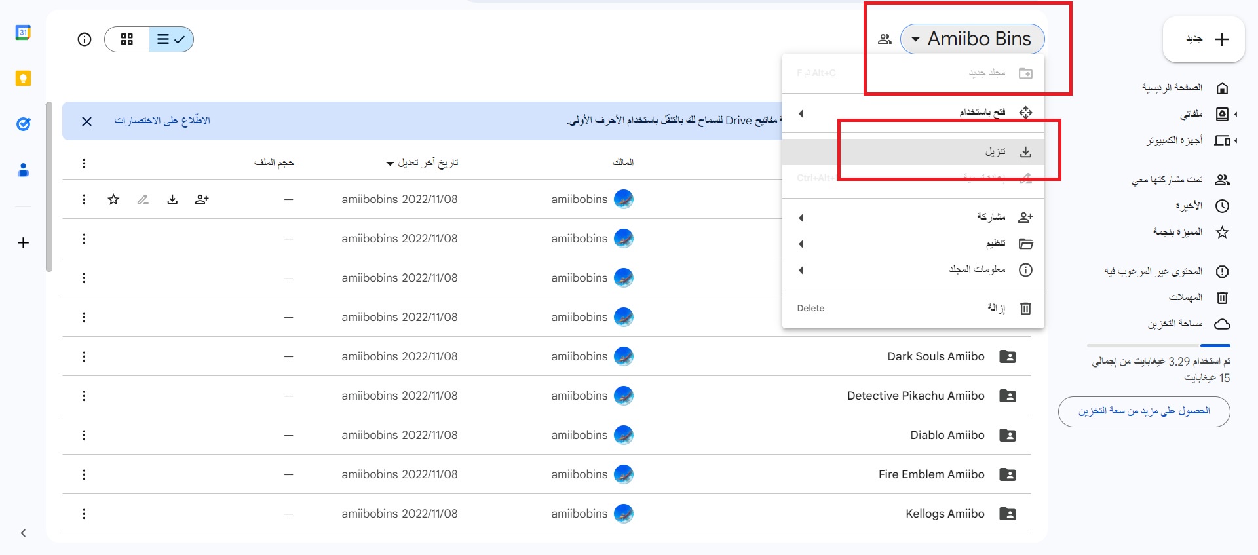Image resolution: width=1258 pixels, height=555 pixels.
Task: Open Google Tasks in the side panel
Action: tap(23, 124)
